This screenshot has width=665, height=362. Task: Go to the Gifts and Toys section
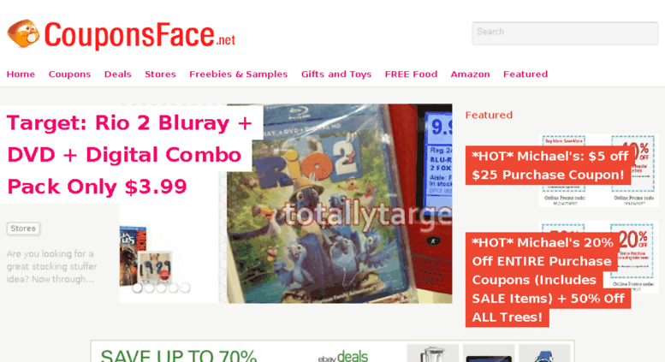coord(336,74)
